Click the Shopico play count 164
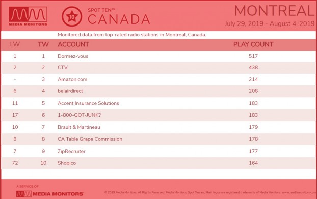This screenshot has width=317, height=199. tap(253, 163)
